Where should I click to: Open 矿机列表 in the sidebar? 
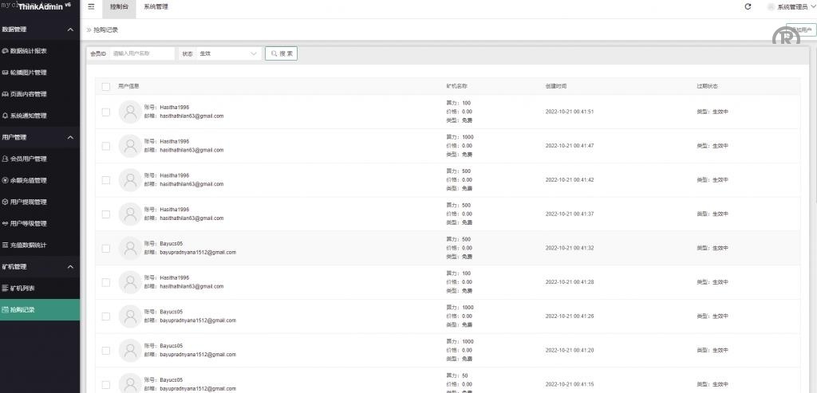(x=22, y=288)
